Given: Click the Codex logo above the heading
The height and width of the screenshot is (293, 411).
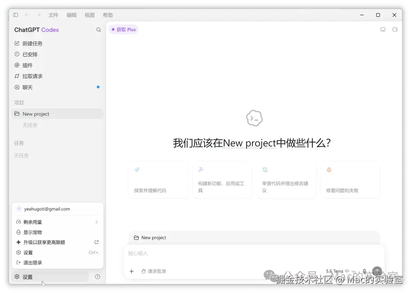Looking at the screenshot, I should pyautogui.click(x=254, y=118).
